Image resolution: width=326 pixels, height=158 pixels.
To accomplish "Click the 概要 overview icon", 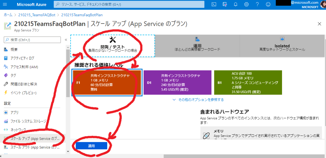I will click(6, 49).
